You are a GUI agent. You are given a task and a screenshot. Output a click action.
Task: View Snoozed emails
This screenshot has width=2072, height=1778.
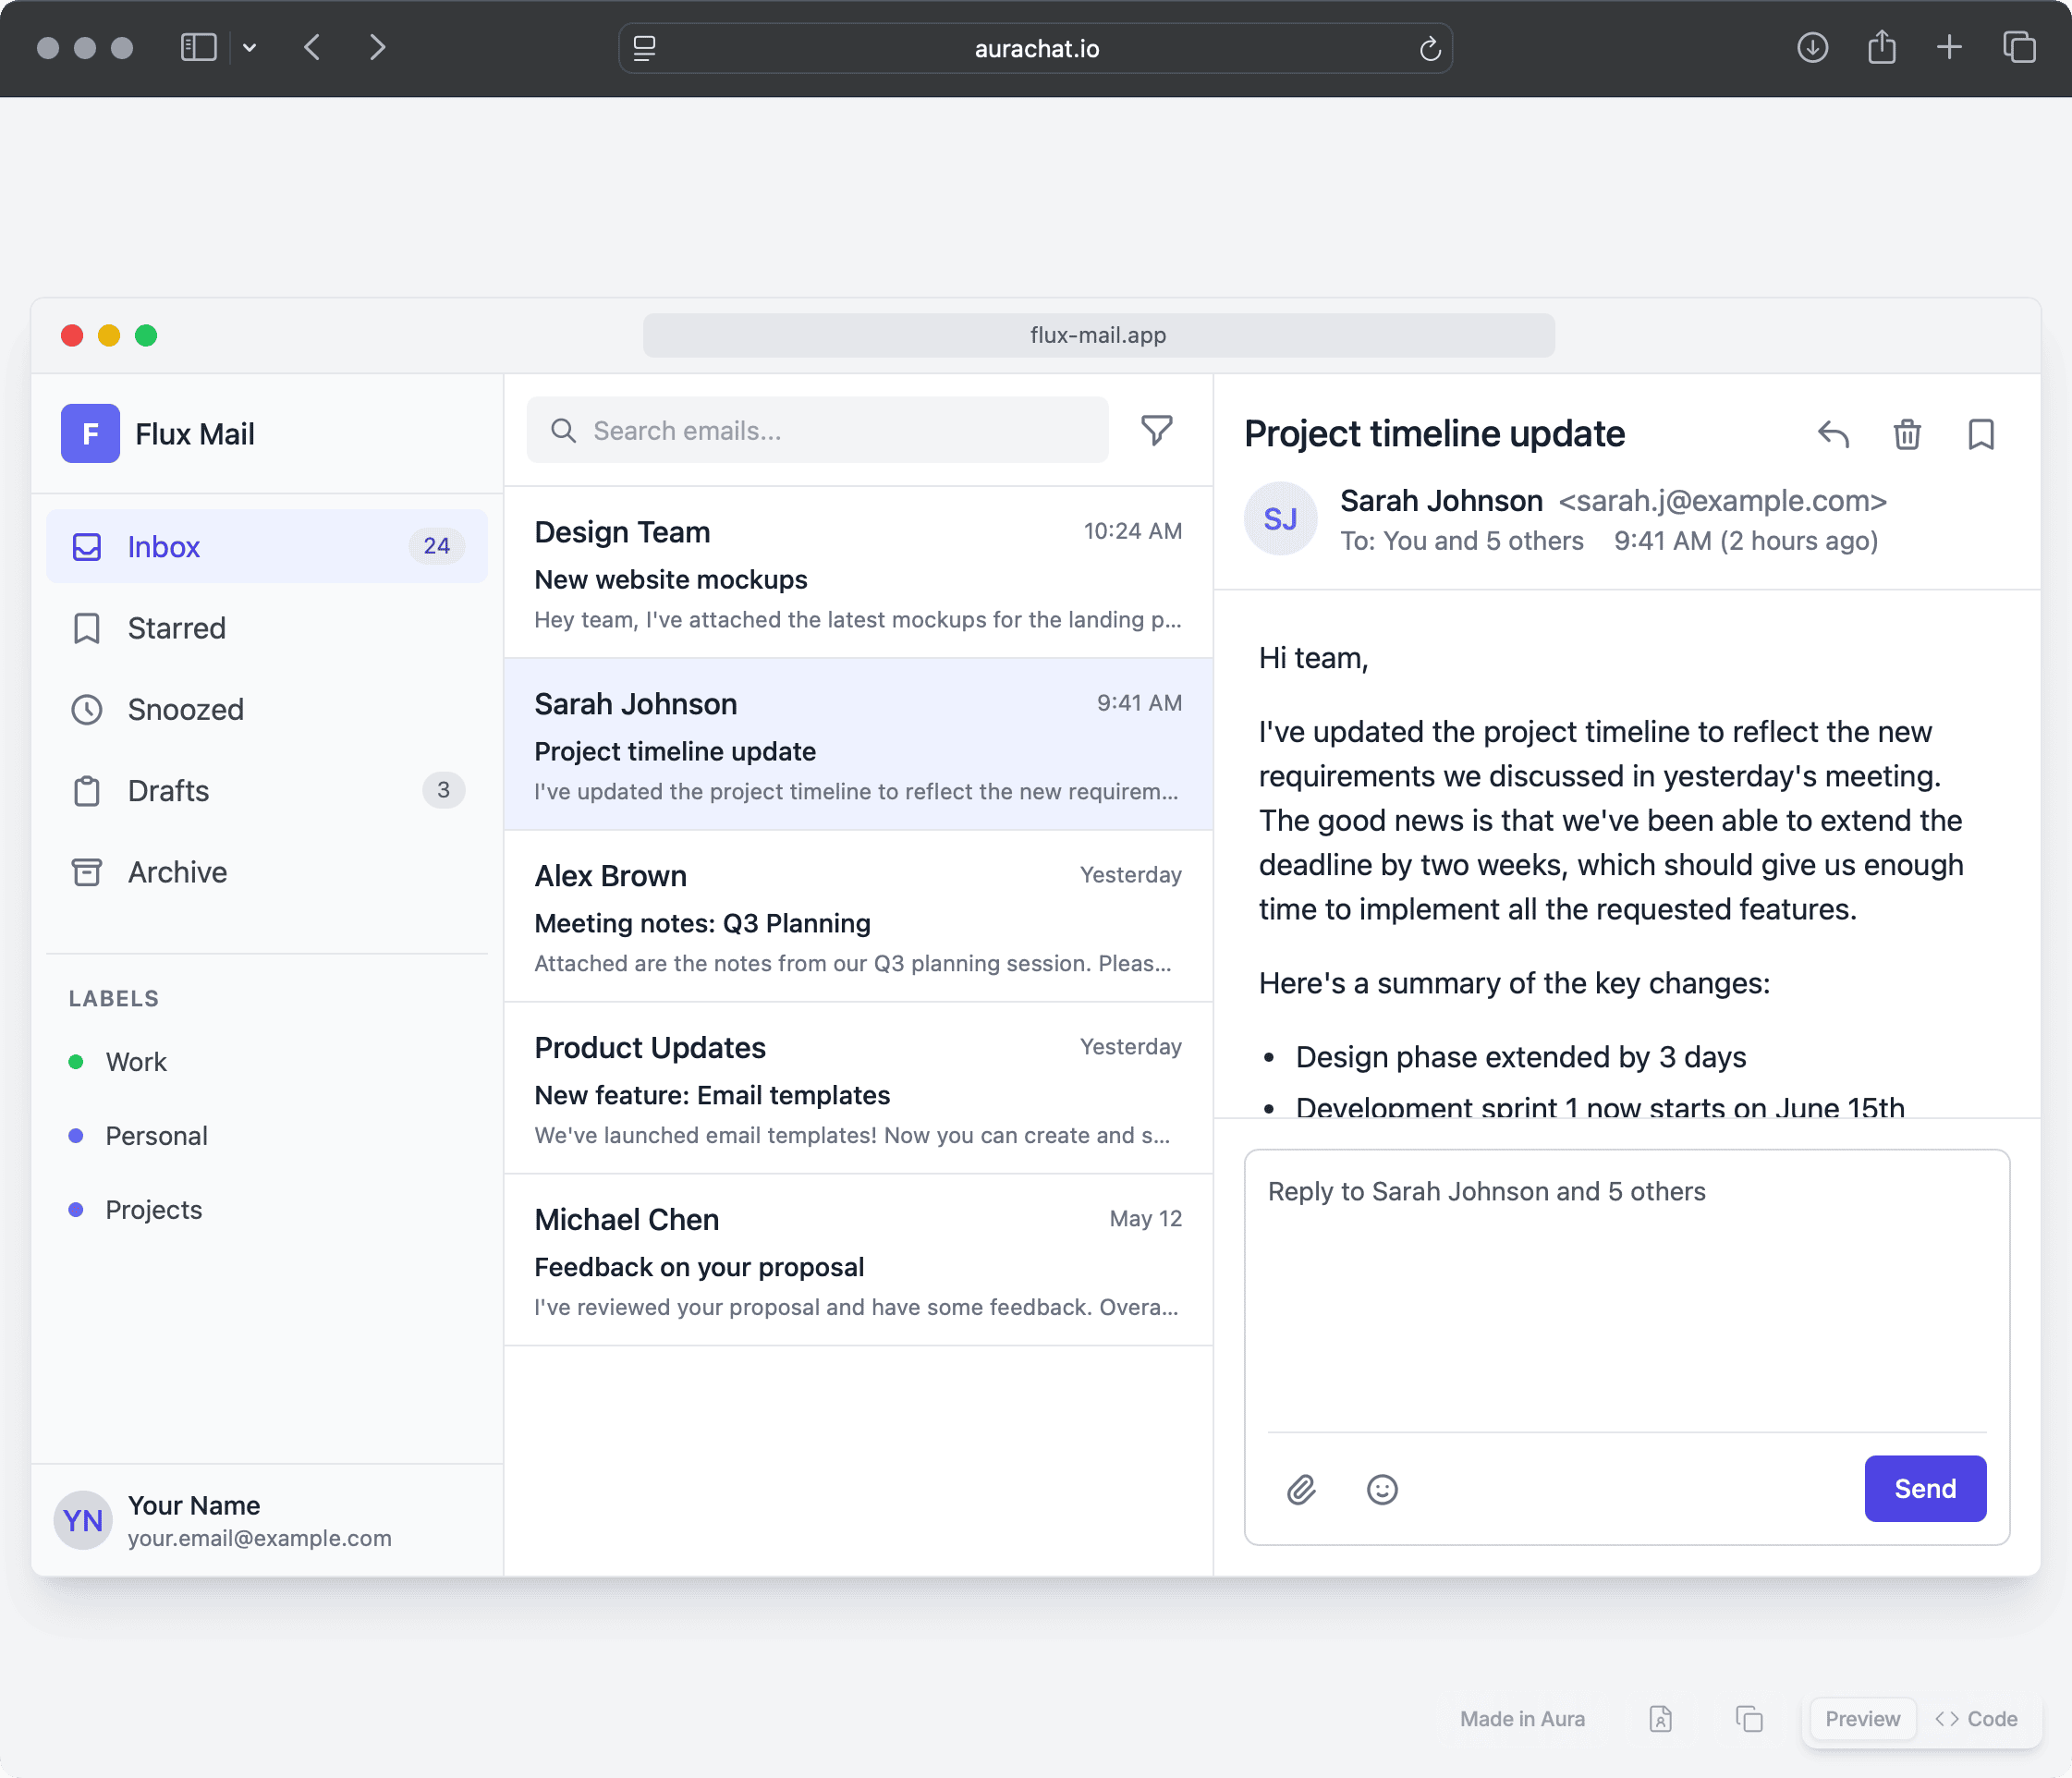point(185,709)
